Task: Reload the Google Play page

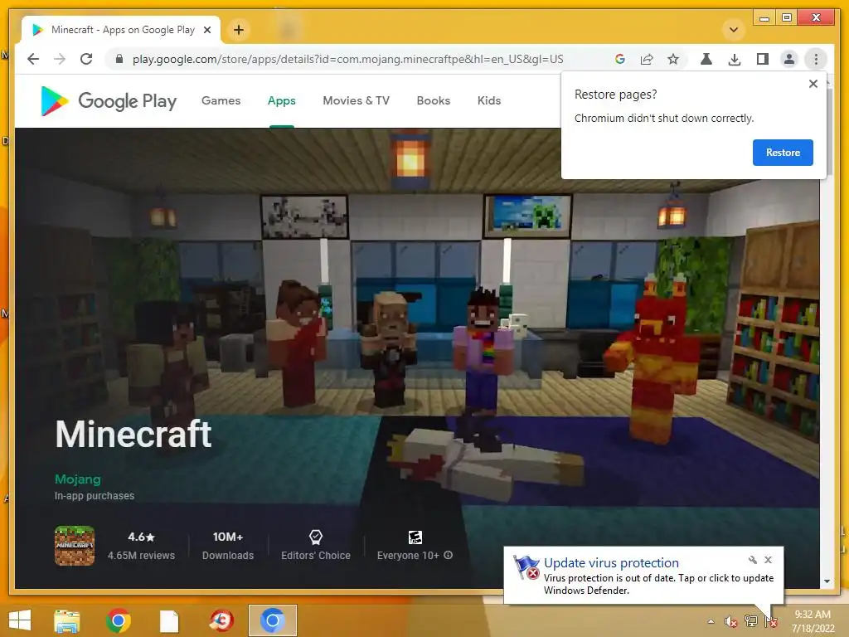Action: [x=86, y=59]
